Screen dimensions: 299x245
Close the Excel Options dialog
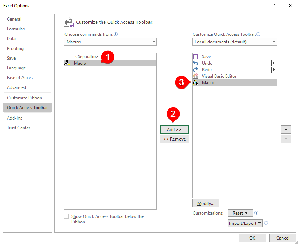[x=290, y=5]
